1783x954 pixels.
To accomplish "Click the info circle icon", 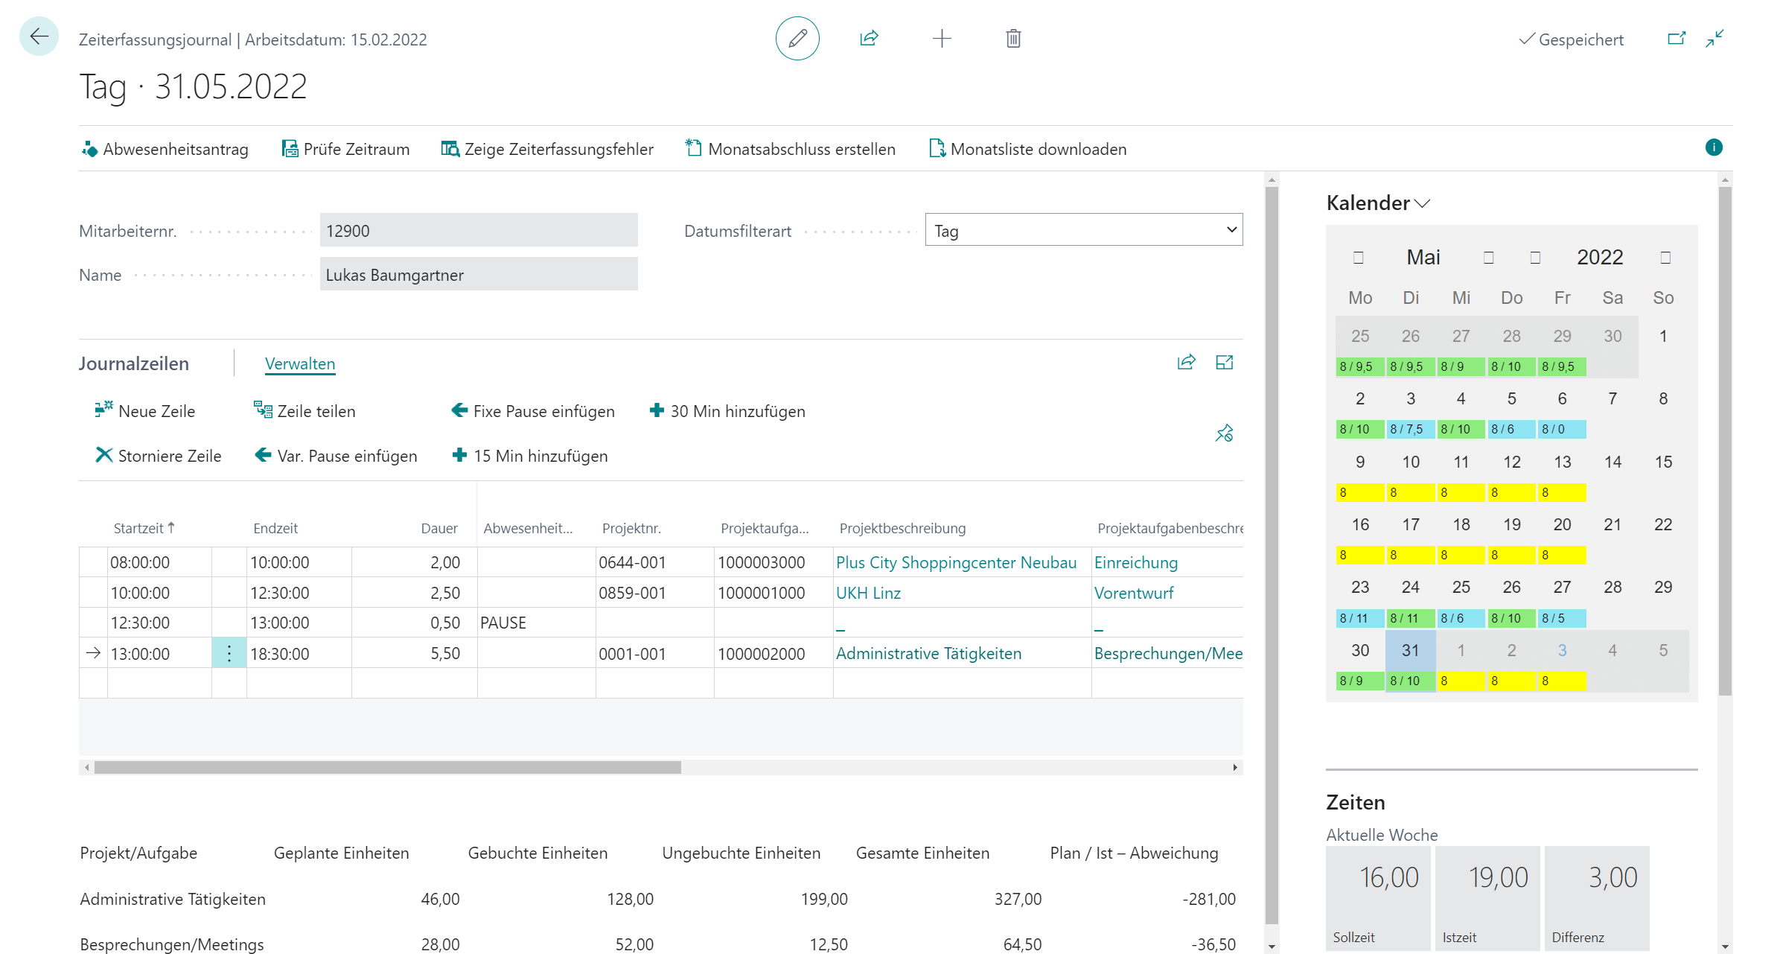I will point(1714,147).
